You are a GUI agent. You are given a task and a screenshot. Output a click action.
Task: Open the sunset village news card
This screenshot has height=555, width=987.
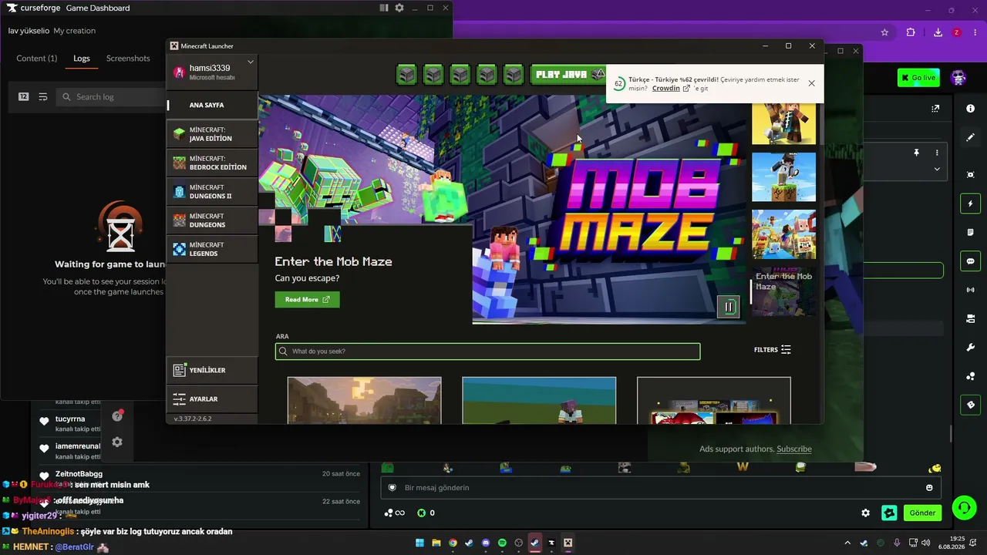pos(364,400)
